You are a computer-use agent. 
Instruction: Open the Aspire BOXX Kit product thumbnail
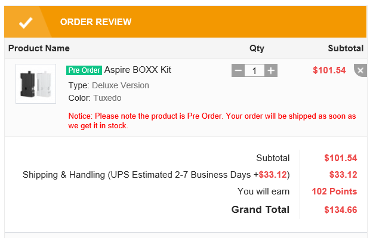tap(36, 84)
